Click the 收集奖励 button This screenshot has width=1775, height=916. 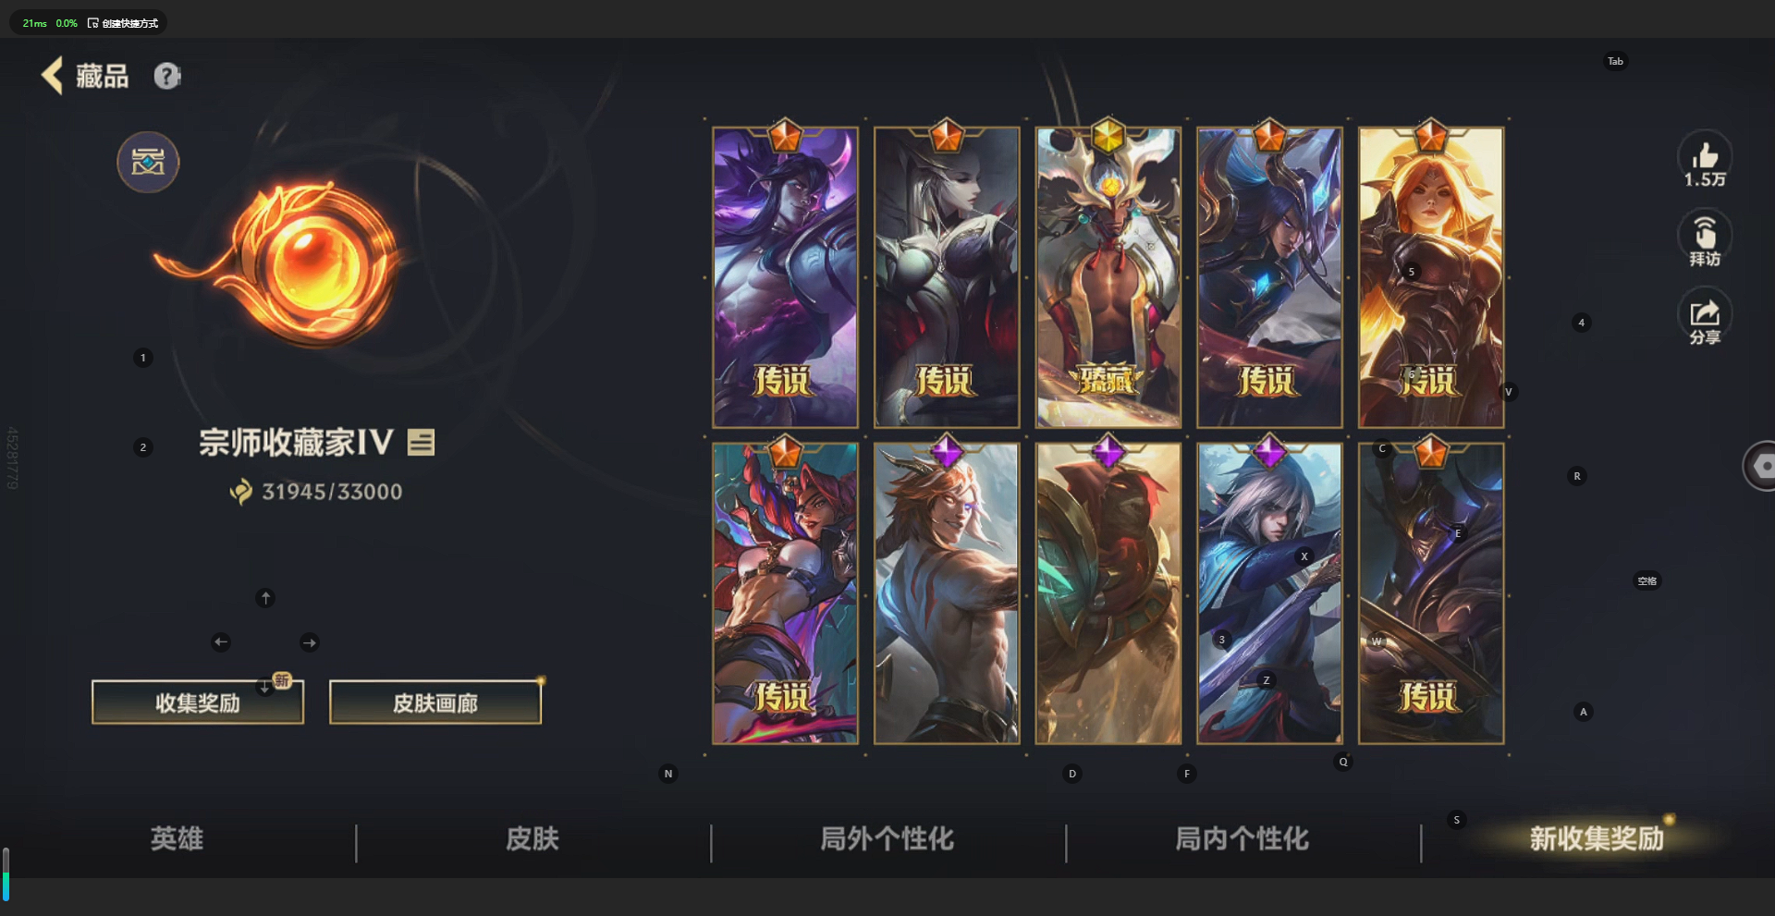pyautogui.click(x=198, y=702)
